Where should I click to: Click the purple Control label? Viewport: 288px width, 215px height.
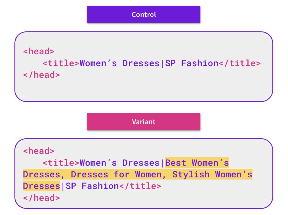pyautogui.click(x=144, y=14)
